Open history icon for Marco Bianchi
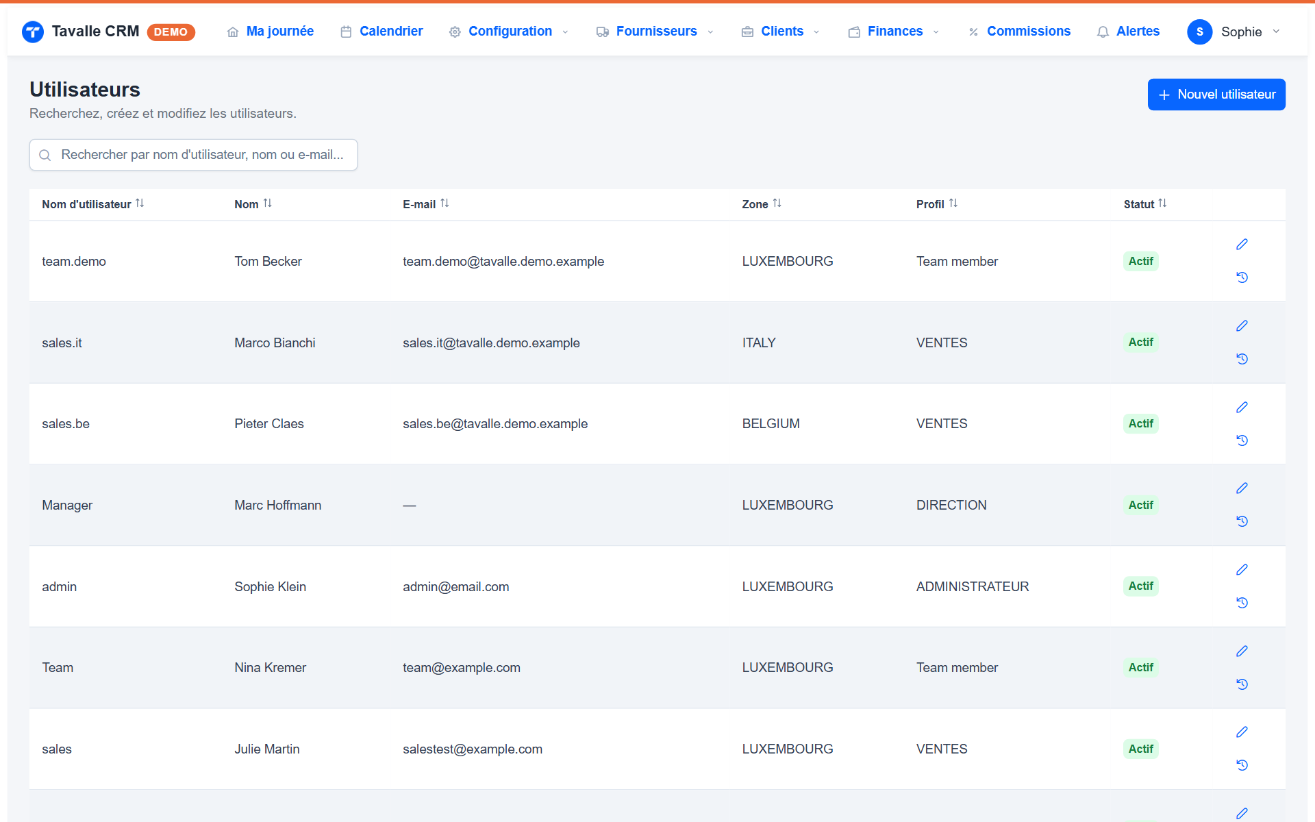 coord(1242,359)
